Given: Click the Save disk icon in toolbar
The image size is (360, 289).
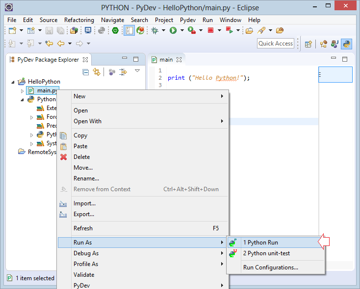Looking at the screenshot, I should point(49,30).
